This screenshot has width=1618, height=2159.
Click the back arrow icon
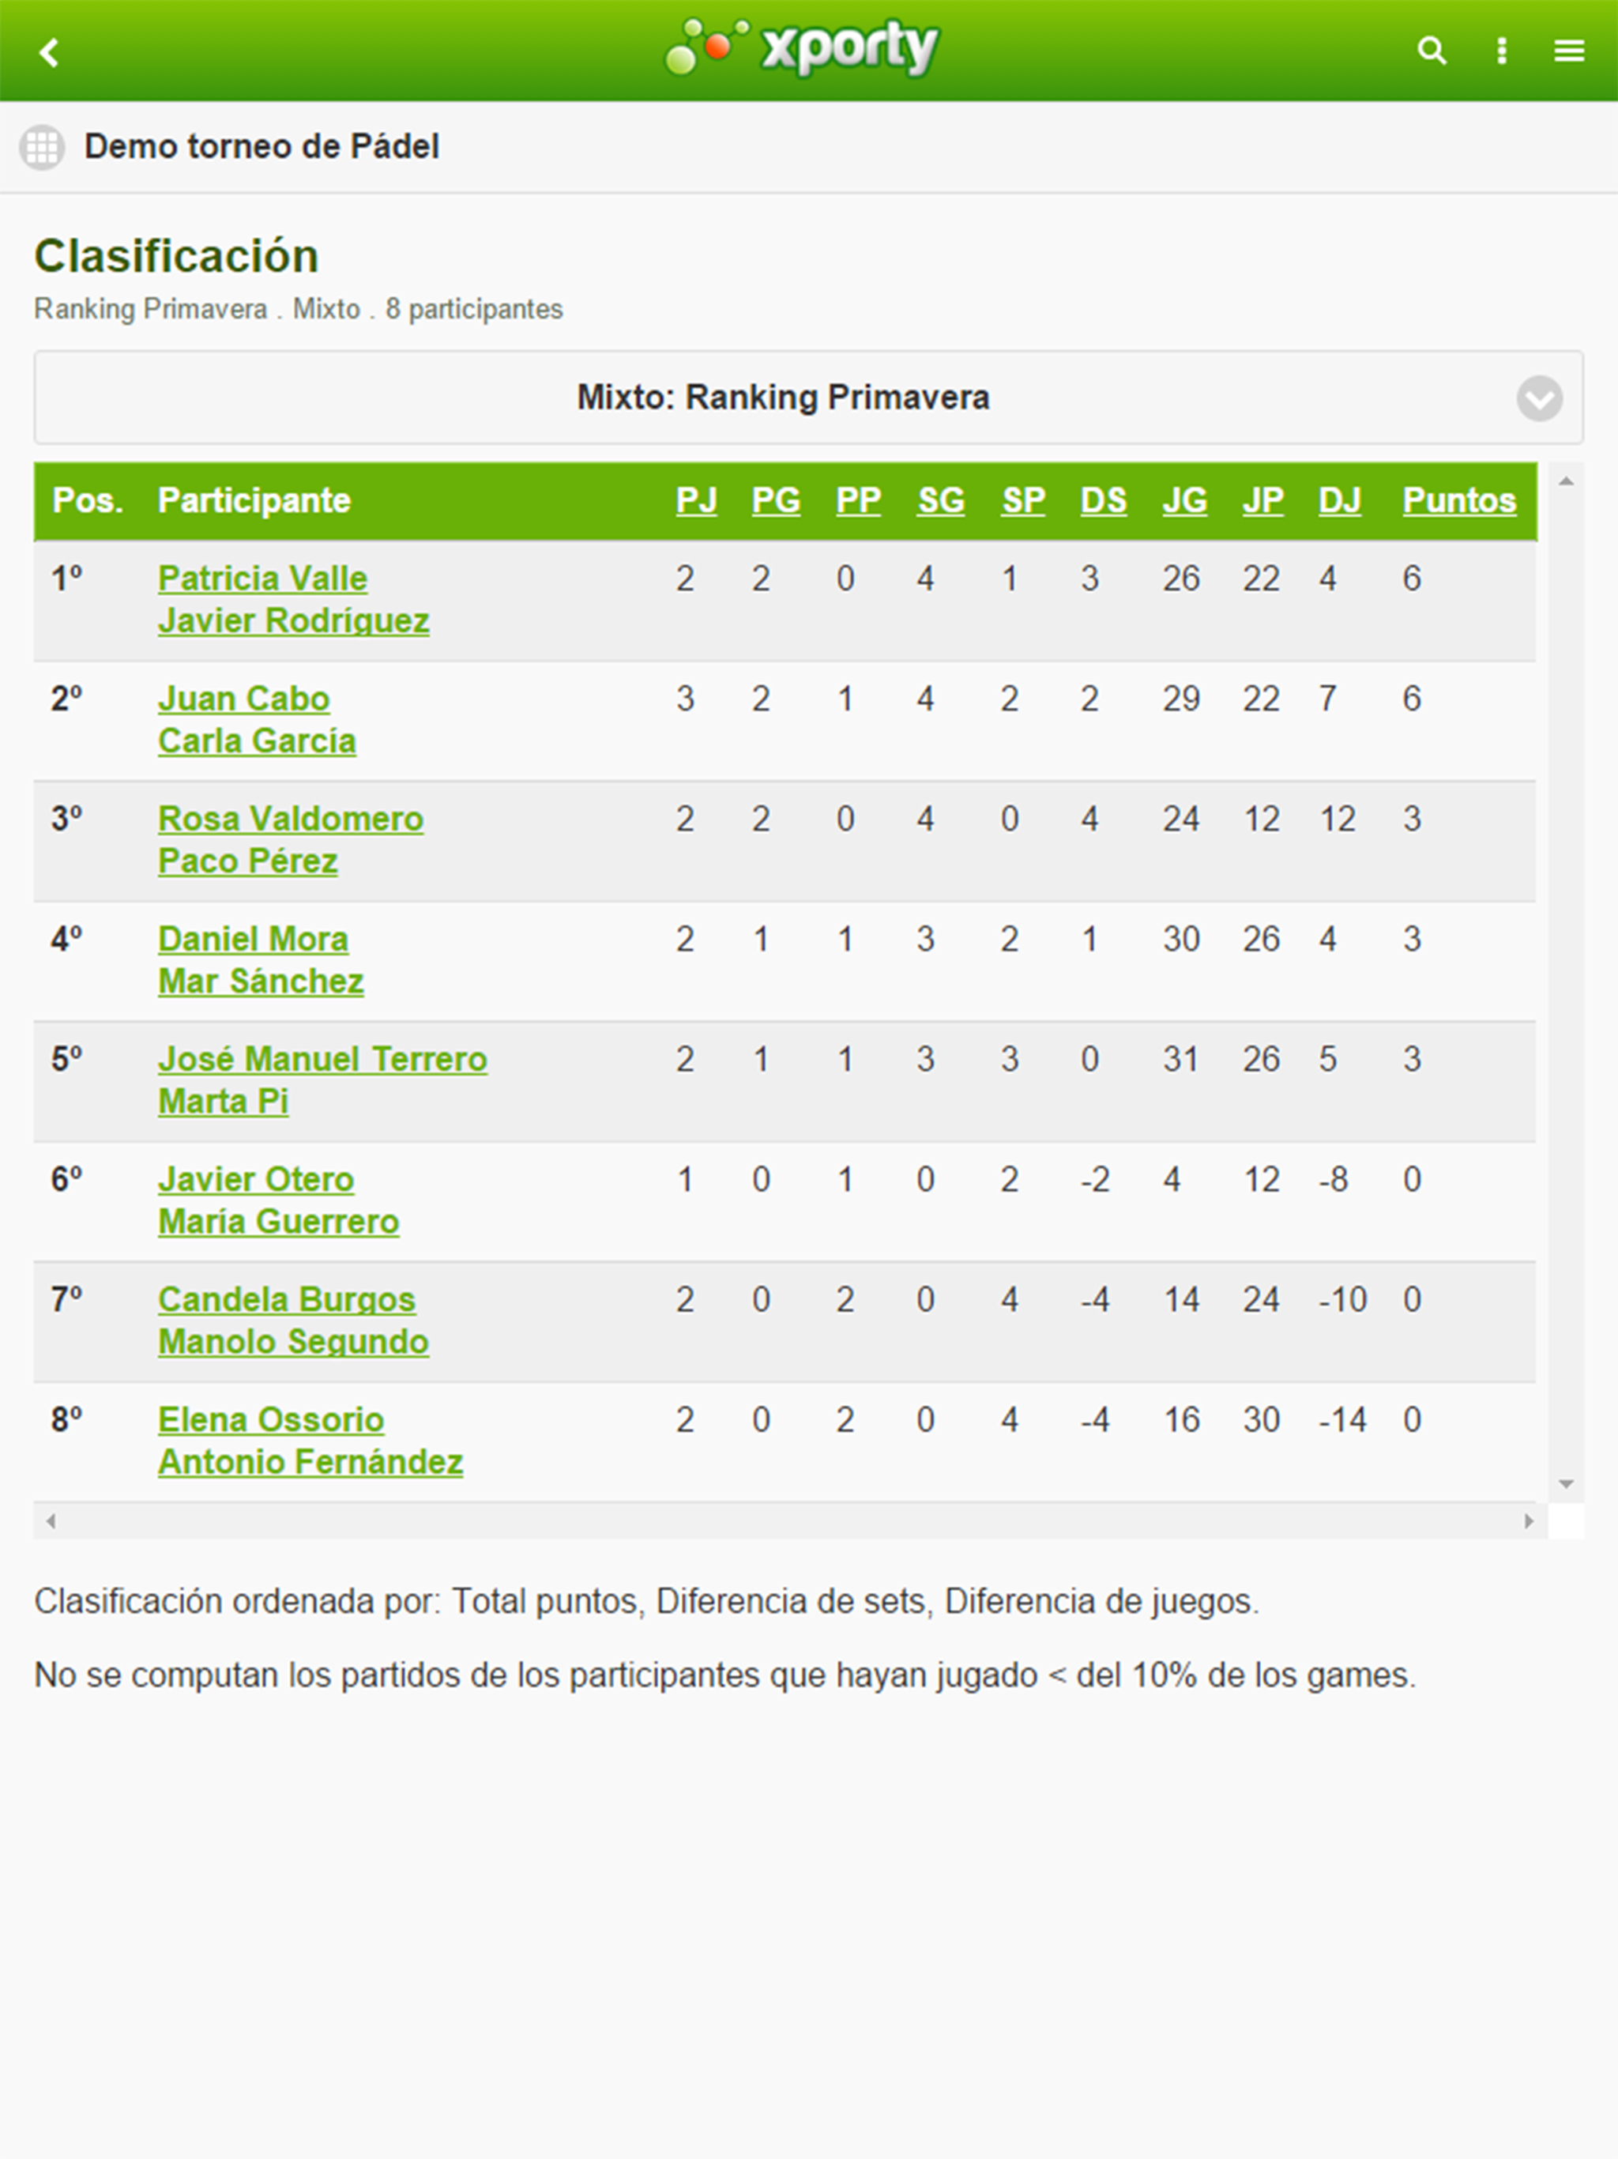click(50, 51)
